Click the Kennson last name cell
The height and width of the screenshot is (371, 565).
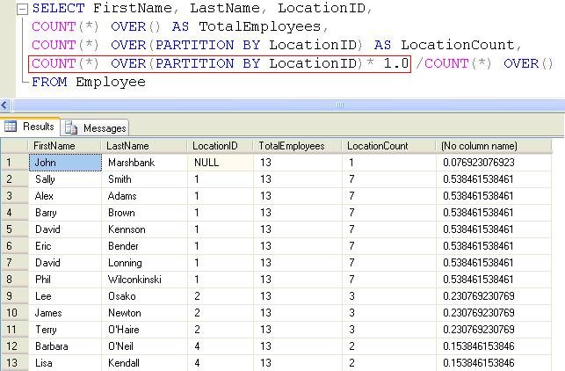click(x=144, y=229)
